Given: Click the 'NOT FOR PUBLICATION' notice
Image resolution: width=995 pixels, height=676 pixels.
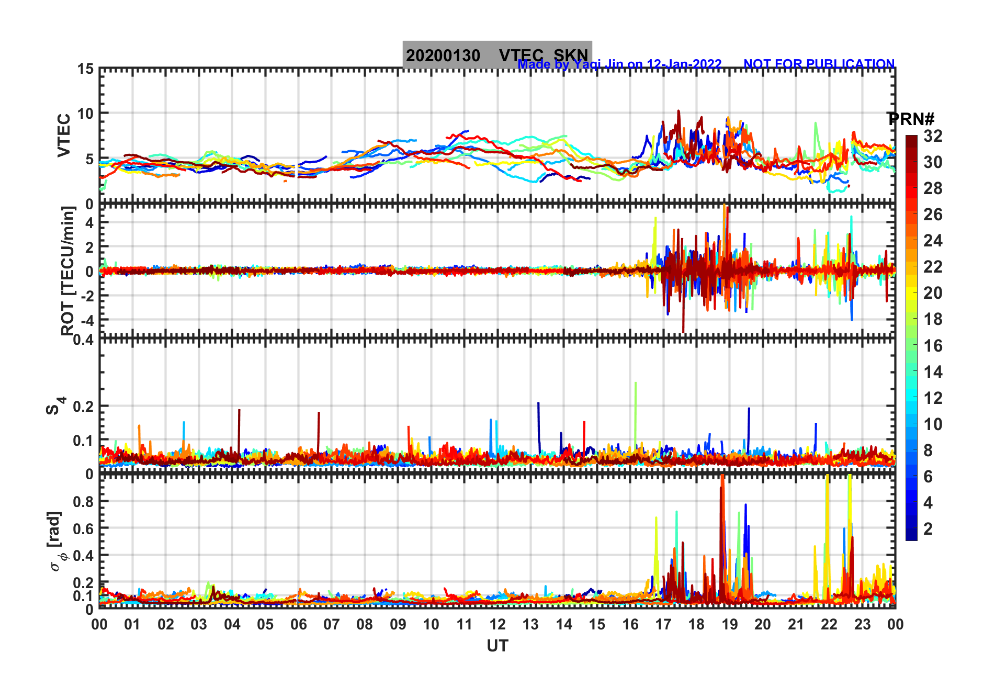Looking at the screenshot, I should click(x=819, y=64).
